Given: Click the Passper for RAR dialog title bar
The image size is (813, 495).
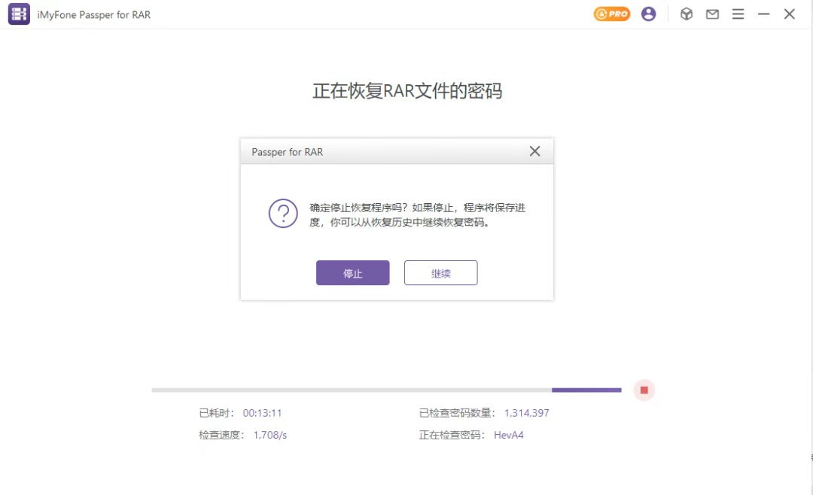Looking at the screenshot, I should pyautogui.click(x=376, y=151).
